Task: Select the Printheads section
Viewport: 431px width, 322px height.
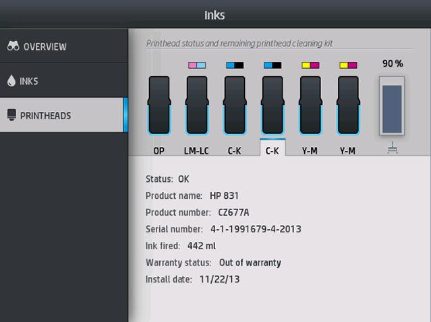Action: point(64,115)
